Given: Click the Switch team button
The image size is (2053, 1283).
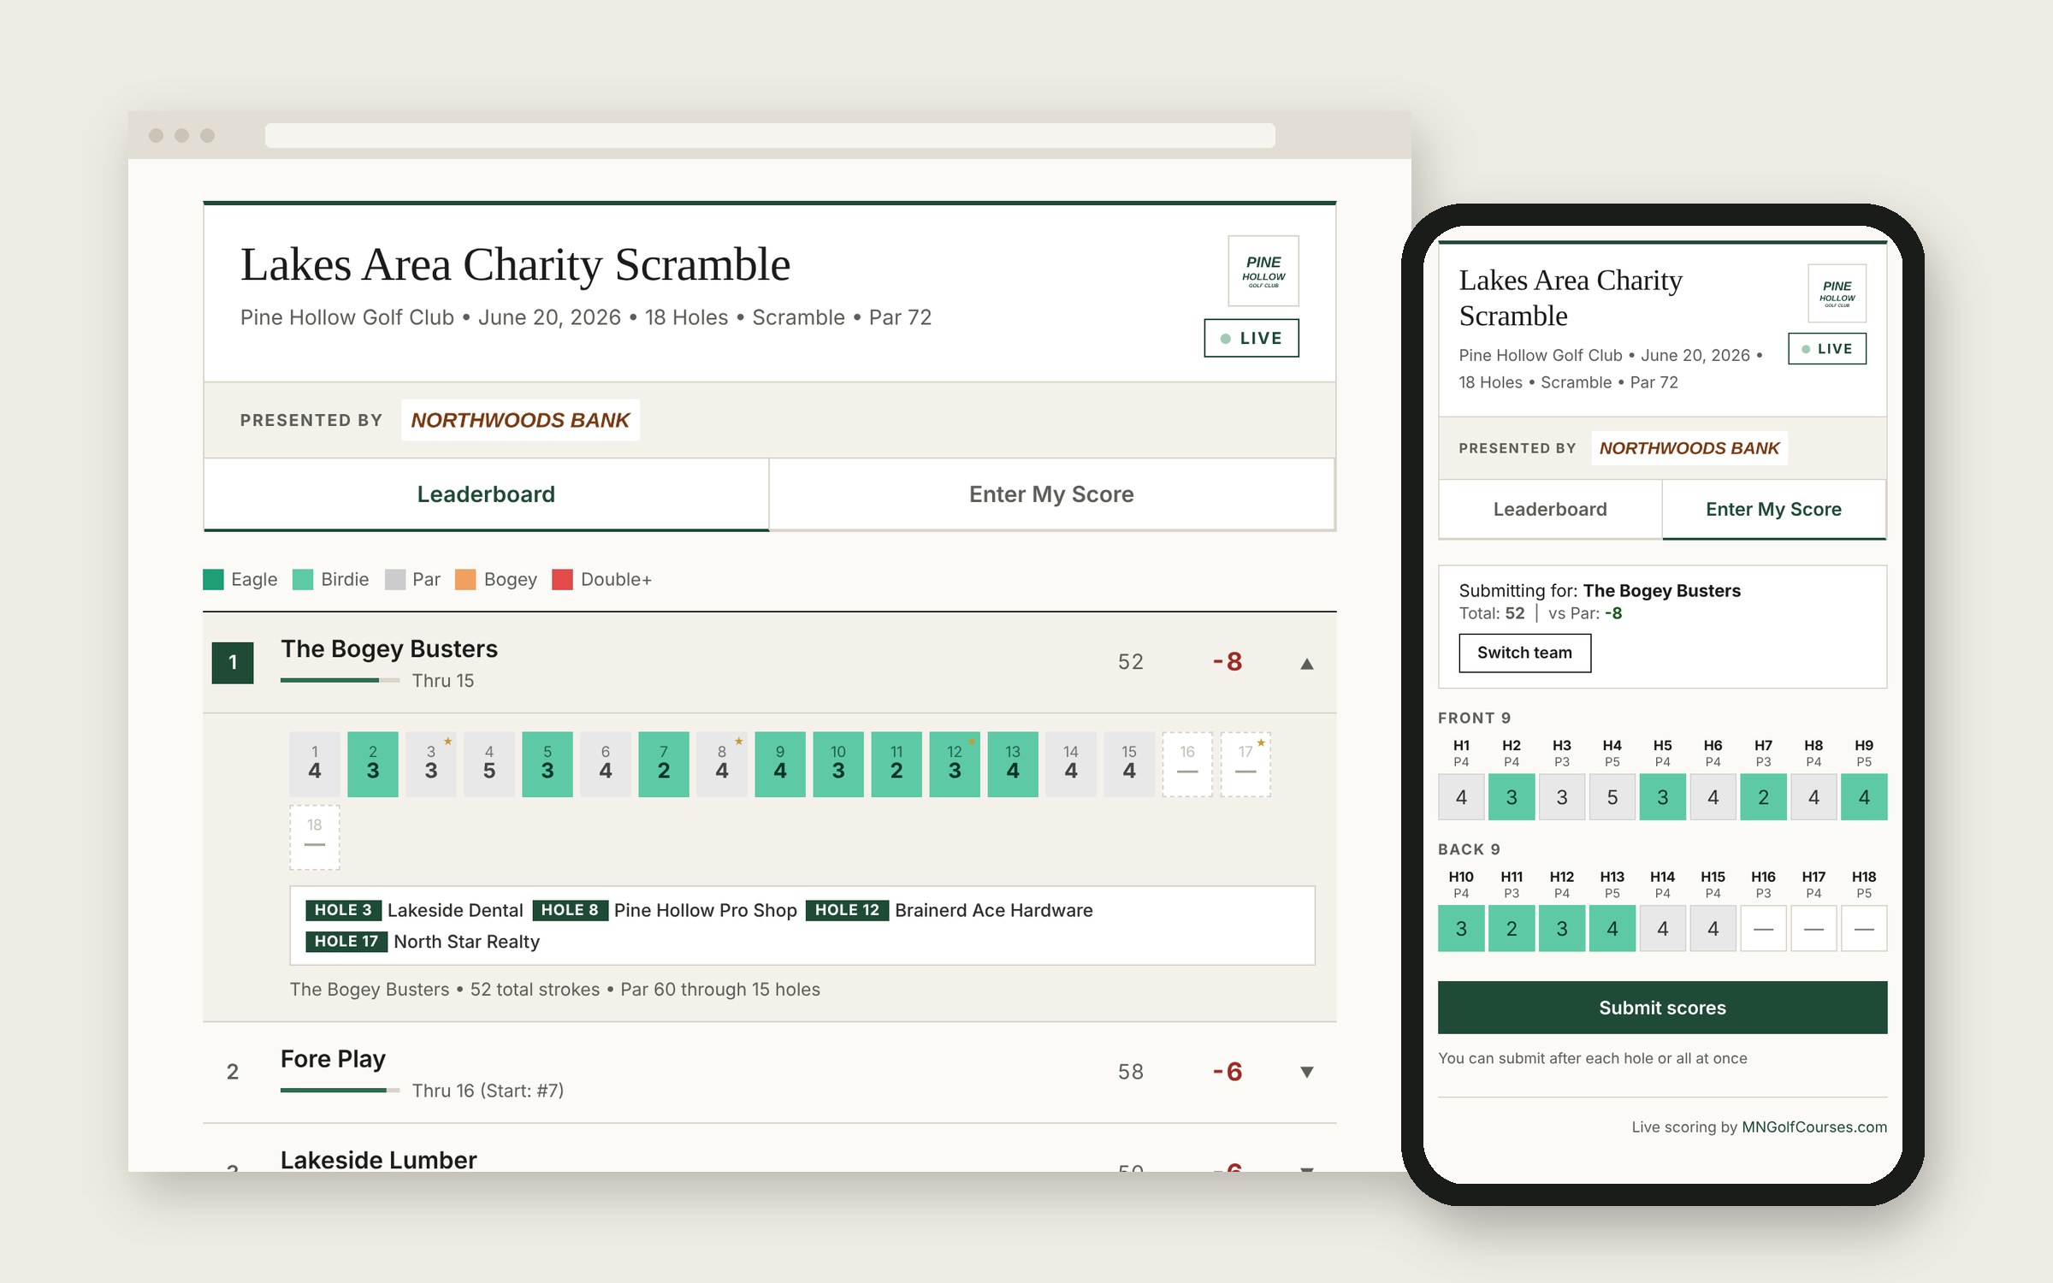Looking at the screenshot, I should 1524,653.
